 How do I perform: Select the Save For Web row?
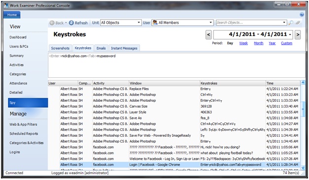pyautogui.click(x=180, y=136)
